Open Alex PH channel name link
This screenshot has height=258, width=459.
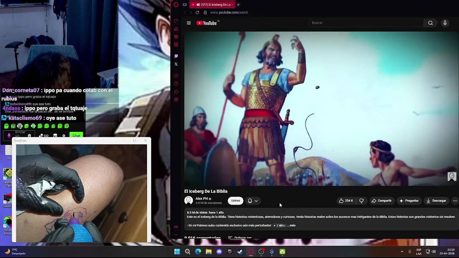[x=202, y=199]
